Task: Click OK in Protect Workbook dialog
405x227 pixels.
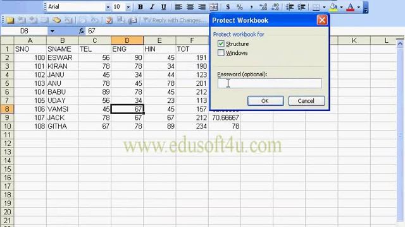Action: [265, 101]
